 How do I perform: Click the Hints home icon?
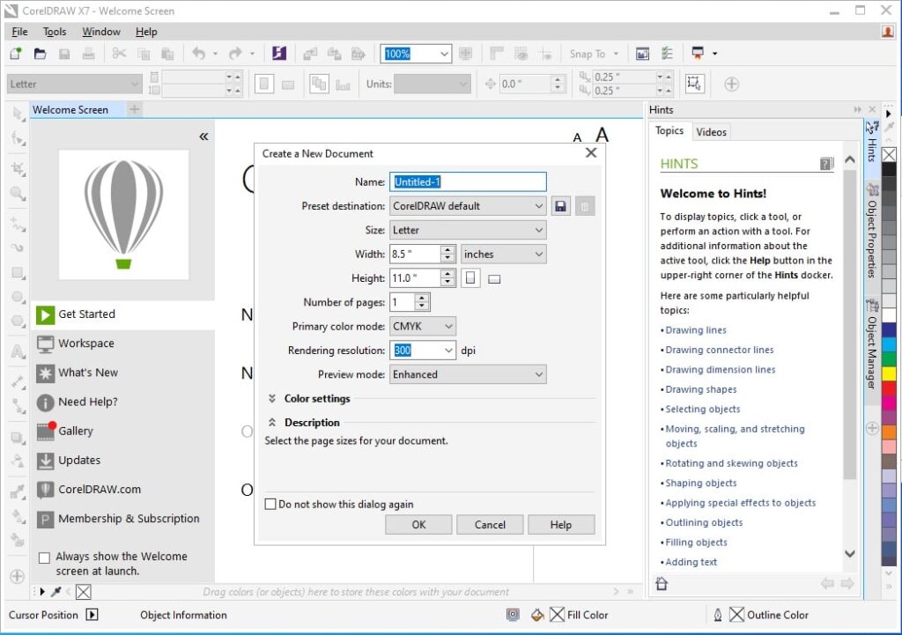662,584
